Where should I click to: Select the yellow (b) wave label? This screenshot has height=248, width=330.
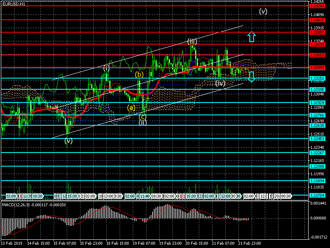tap(139, 74)
